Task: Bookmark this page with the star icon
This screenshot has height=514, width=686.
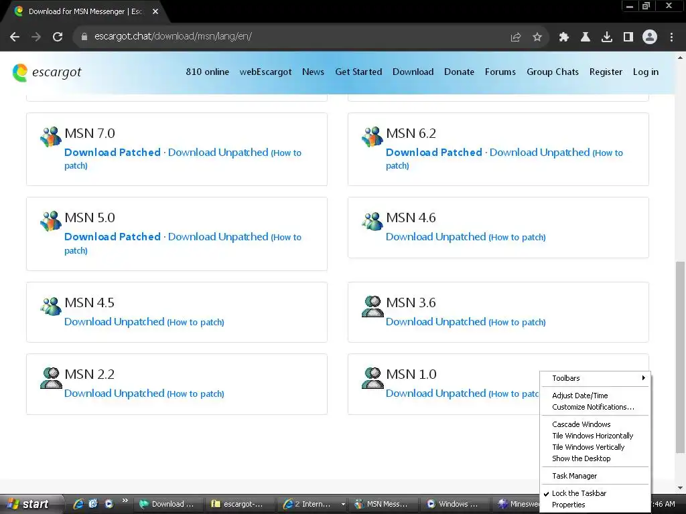Action: [537, 37]
